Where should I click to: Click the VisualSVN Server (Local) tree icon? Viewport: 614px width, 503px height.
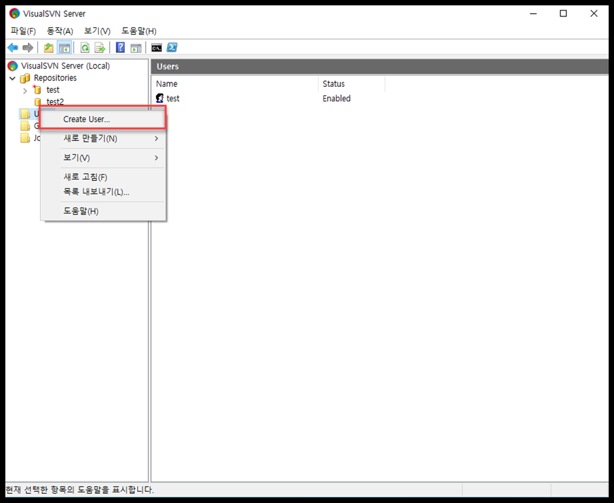pos(12,66)
